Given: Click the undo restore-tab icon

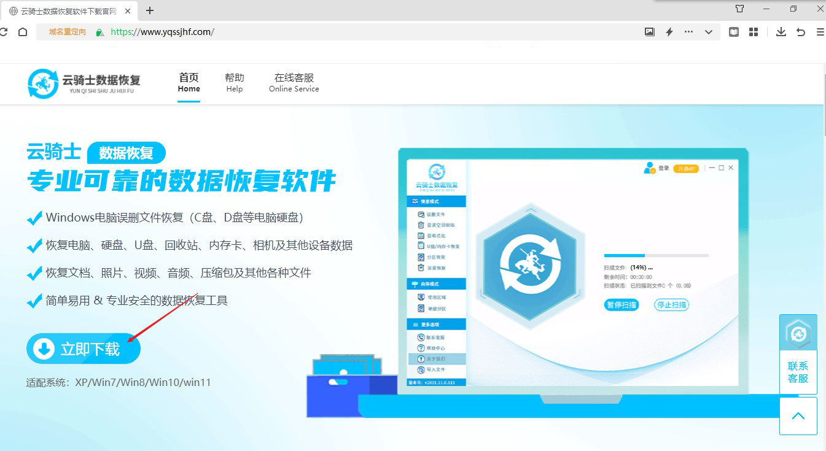Looking at the screenshot, I should click(801, 32).
